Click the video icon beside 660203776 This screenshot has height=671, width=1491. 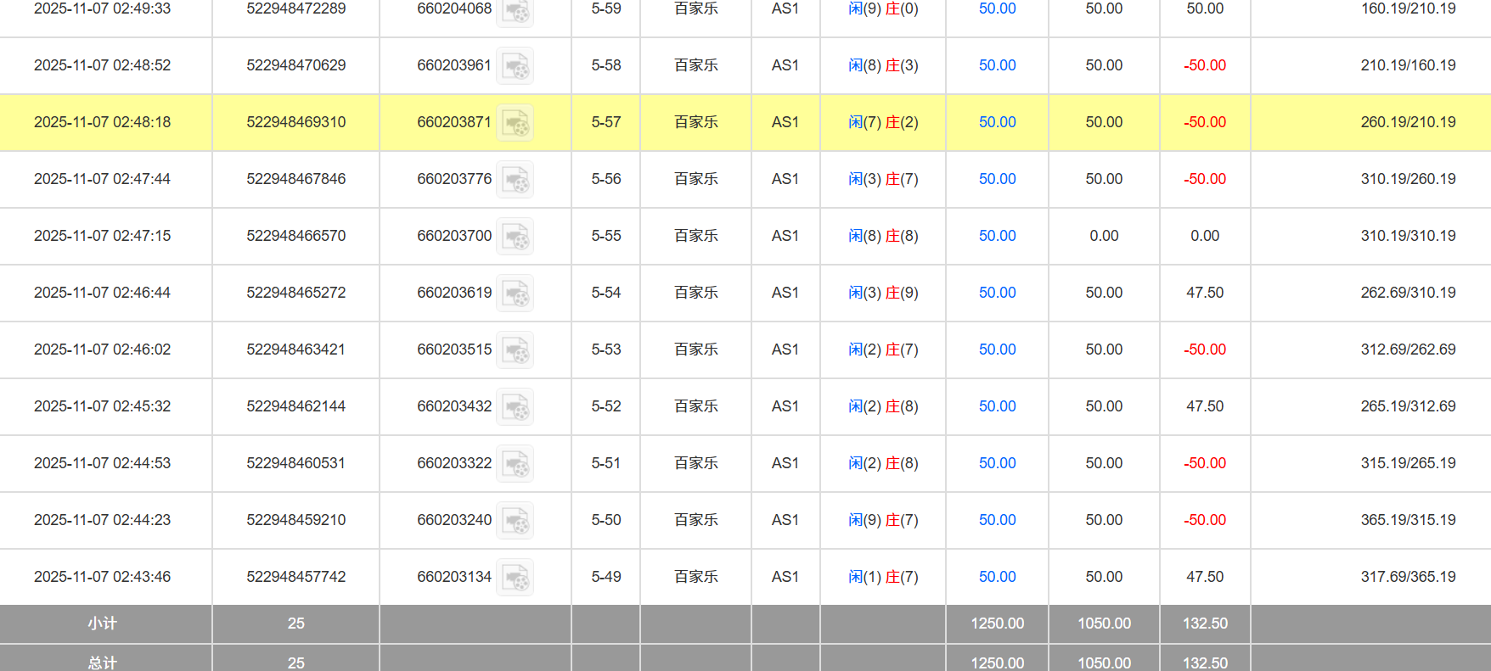pos(515,179)
